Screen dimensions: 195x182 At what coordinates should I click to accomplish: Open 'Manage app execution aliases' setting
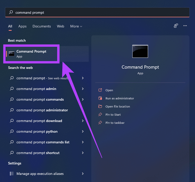(40, 174)
